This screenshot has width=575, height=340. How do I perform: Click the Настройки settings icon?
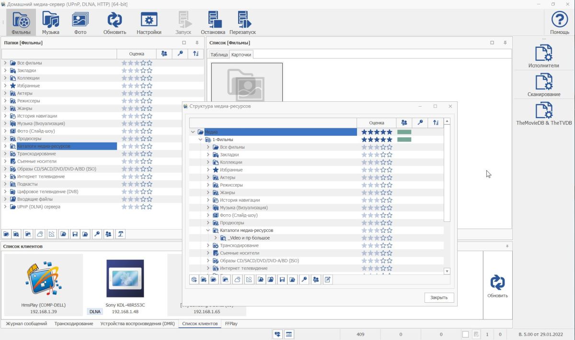[x=149, y=22]
